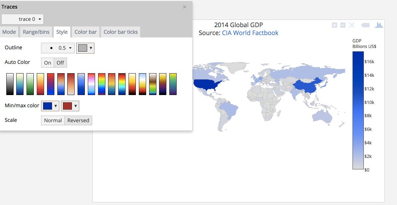The height and width of the screenshot is (205, 397).
Task: Switch to the Mode tab
Action: click(9, 32)
